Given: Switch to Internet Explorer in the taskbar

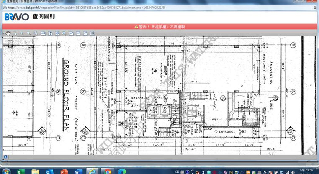Looking at the screenshot, I should click(x=93, y=171).
